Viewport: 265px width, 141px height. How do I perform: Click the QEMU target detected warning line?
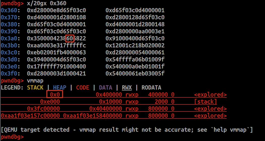click(127, 130)
